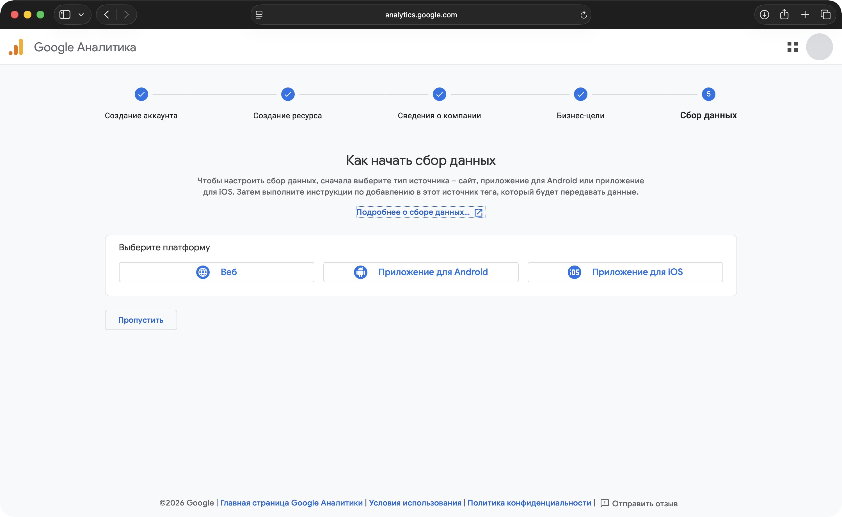This screenshot has height=517, width=842.
Task: Toggle the Safari sidebar icon
Action: [x=65, y=15]
